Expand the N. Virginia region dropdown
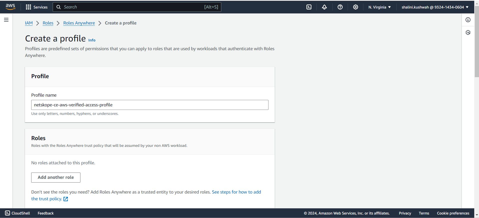The image size is (479, 218). tap(379, 7)
